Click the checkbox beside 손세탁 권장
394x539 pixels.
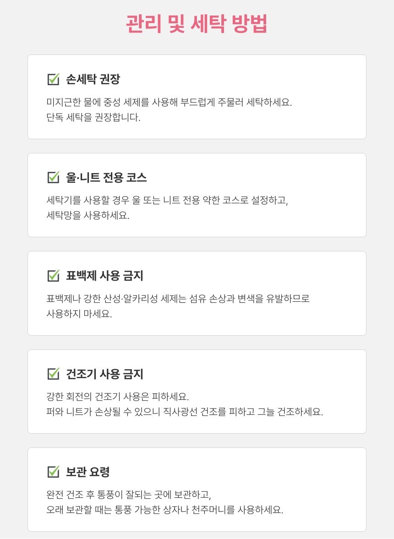coord(53,79)
